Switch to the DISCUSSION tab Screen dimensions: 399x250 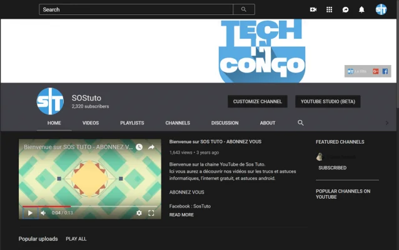pyautogui.click(x=225, y=123)
